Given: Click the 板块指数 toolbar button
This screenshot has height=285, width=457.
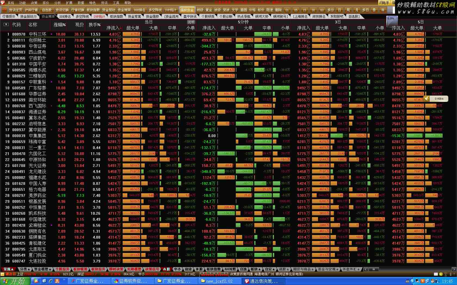Looking at the screenshot, I should pyautogui.click(x=93, y=10).
